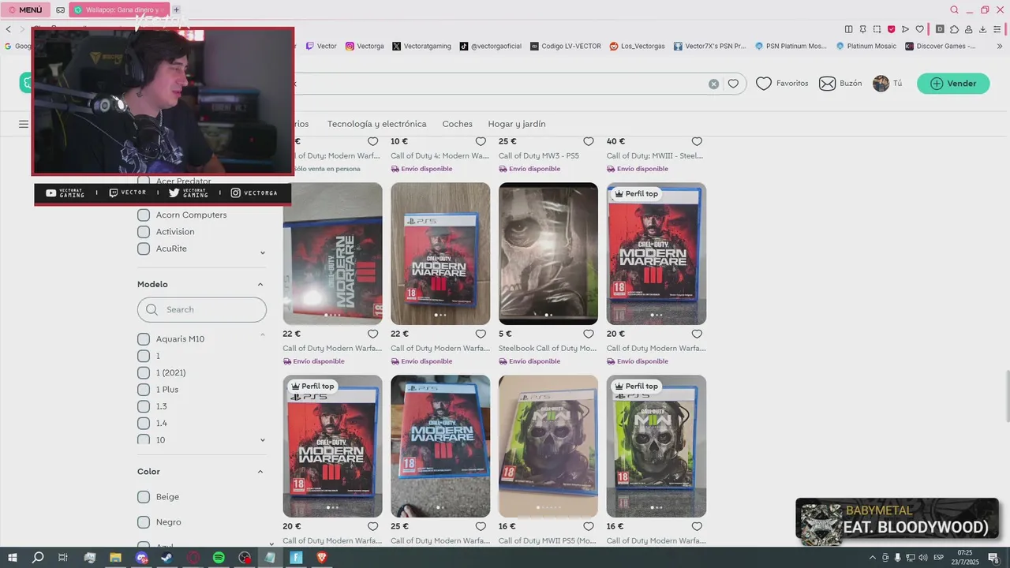Open the Codigo LV-VECTOR bookmark
1010x568 pixels.
(x=566, y=47)
